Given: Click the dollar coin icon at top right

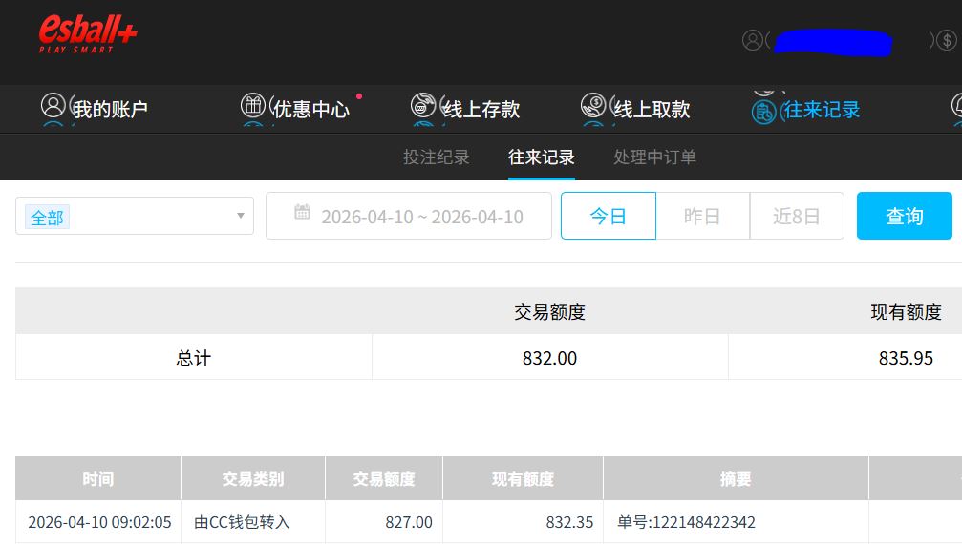Looking at the screenshot, I should (946, 40).
